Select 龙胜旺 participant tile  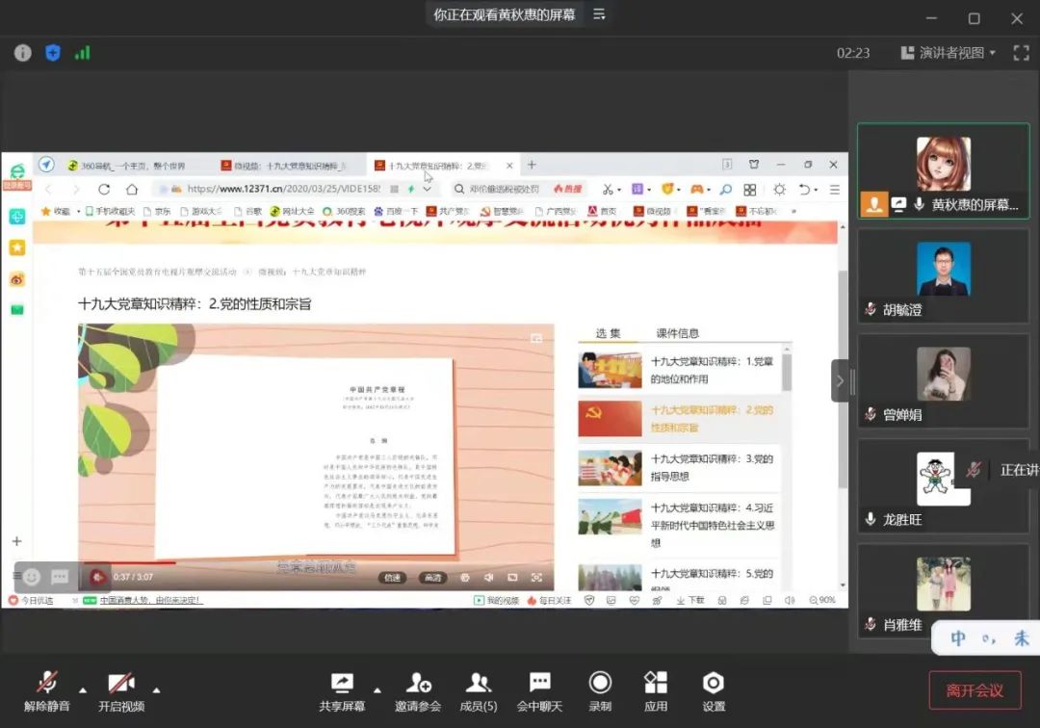click(943, 486)
